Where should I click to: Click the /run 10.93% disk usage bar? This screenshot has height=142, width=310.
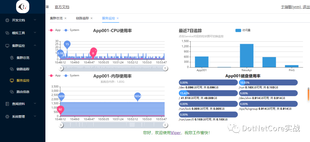click(268, 82)
